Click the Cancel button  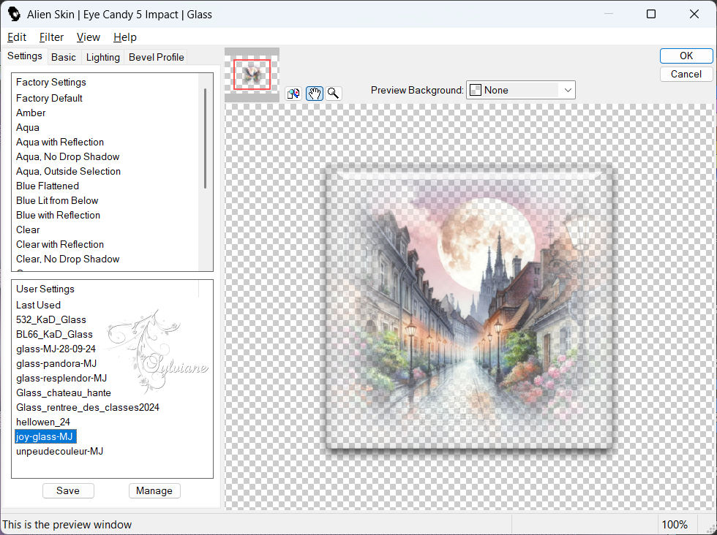[686, 74]
